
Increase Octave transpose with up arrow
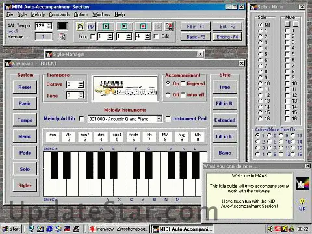(81, 83)
